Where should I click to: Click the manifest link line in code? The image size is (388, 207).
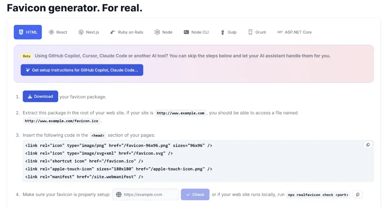click(x=84, y=177)
